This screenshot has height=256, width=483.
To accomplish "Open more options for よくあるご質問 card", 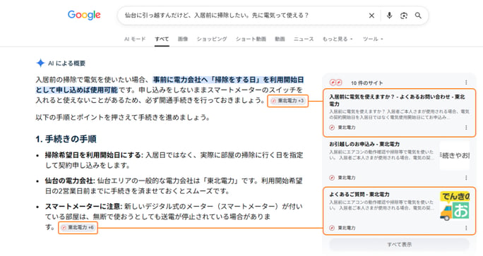I will click(x=466, y=228).
